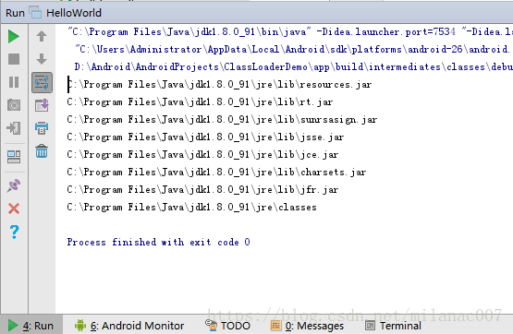The height and width of the screenshot is (334, 513).
Task: Move up the stack trace arrow
Action: click(x=42, y=36)
